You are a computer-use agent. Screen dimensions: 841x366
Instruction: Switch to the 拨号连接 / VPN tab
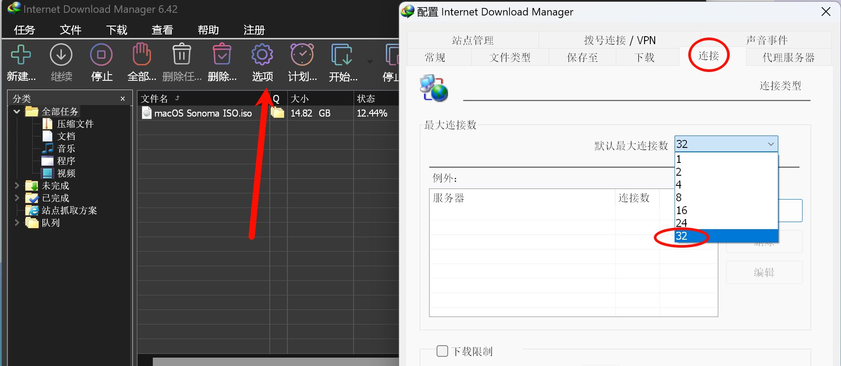point(620,40)
